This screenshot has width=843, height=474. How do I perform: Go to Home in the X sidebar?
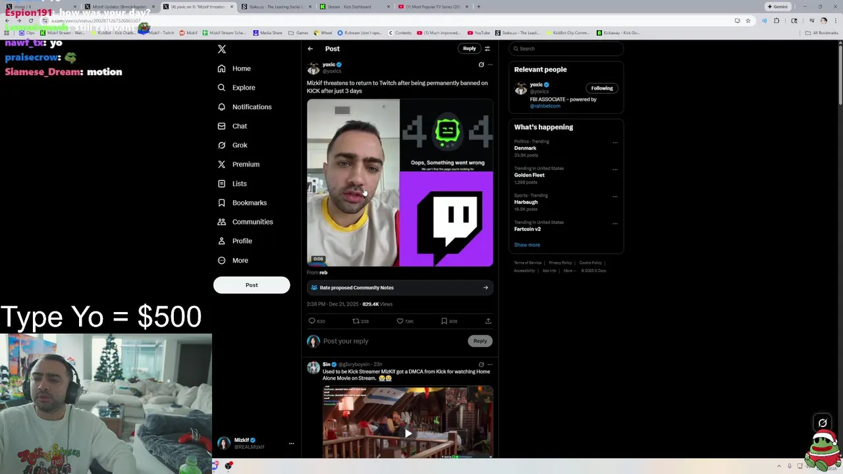pyautogui.click(x=234, y=68)
